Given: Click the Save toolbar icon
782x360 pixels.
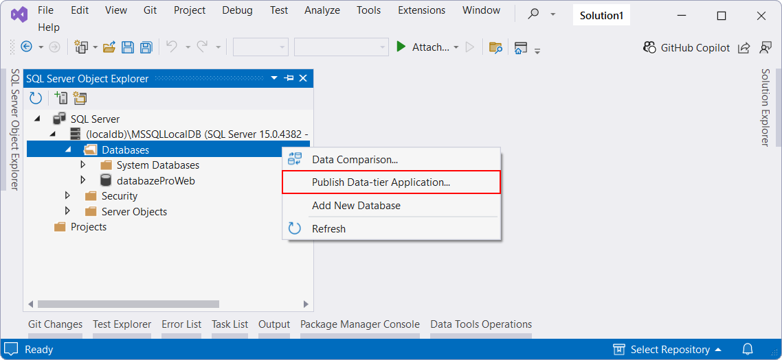Looking at the screenshot, I should (128, 47).
